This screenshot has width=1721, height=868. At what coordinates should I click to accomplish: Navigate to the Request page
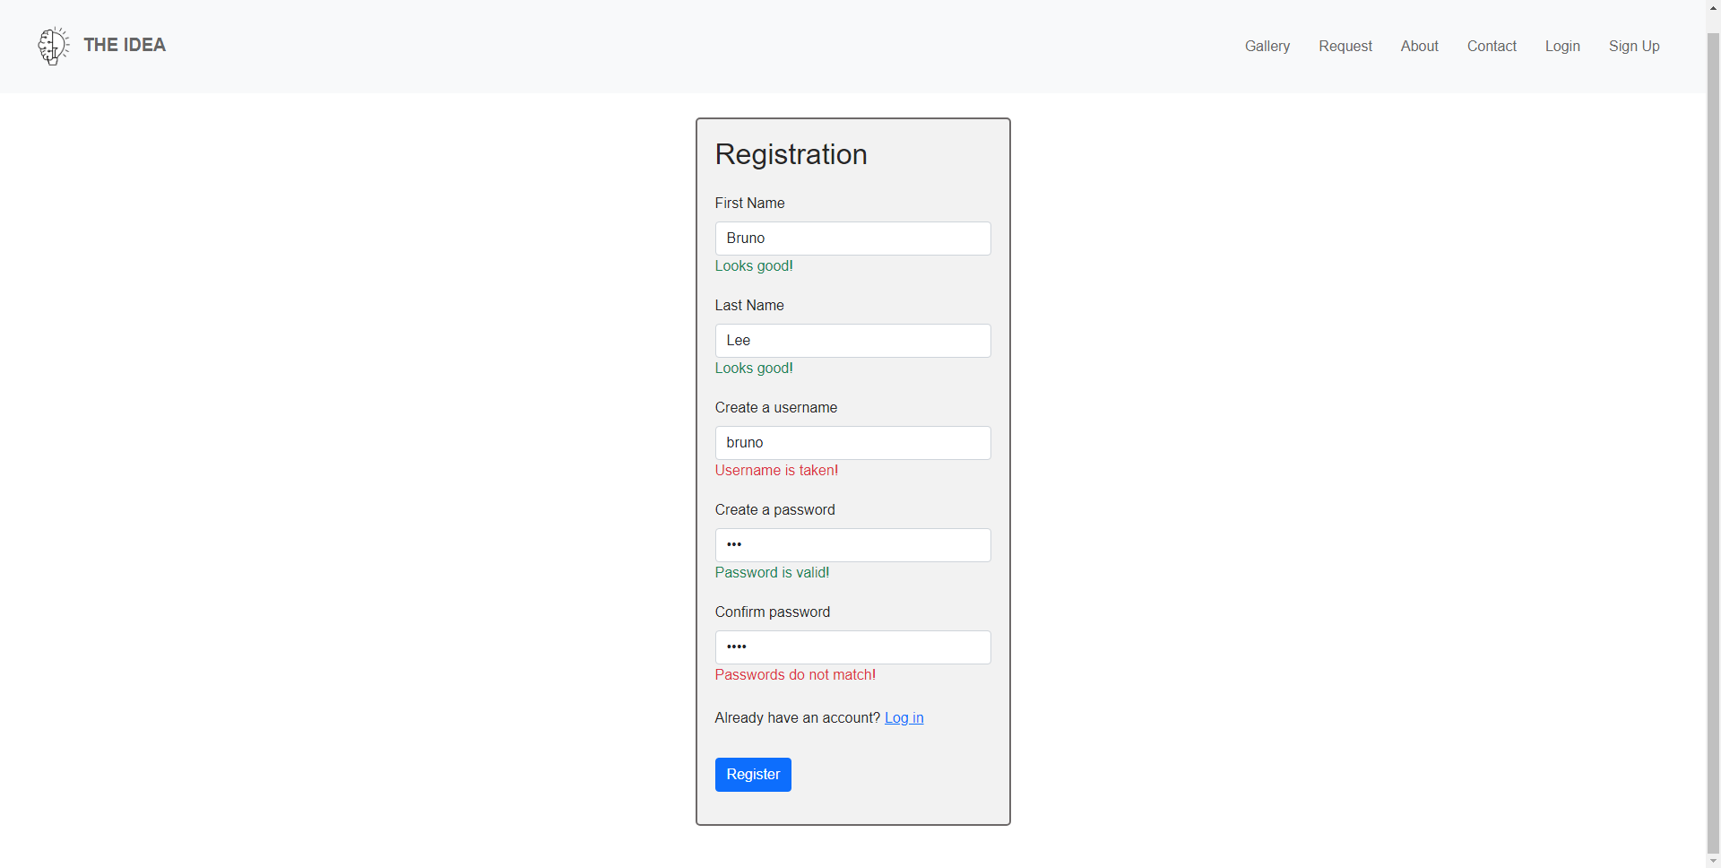(1345, 46)
